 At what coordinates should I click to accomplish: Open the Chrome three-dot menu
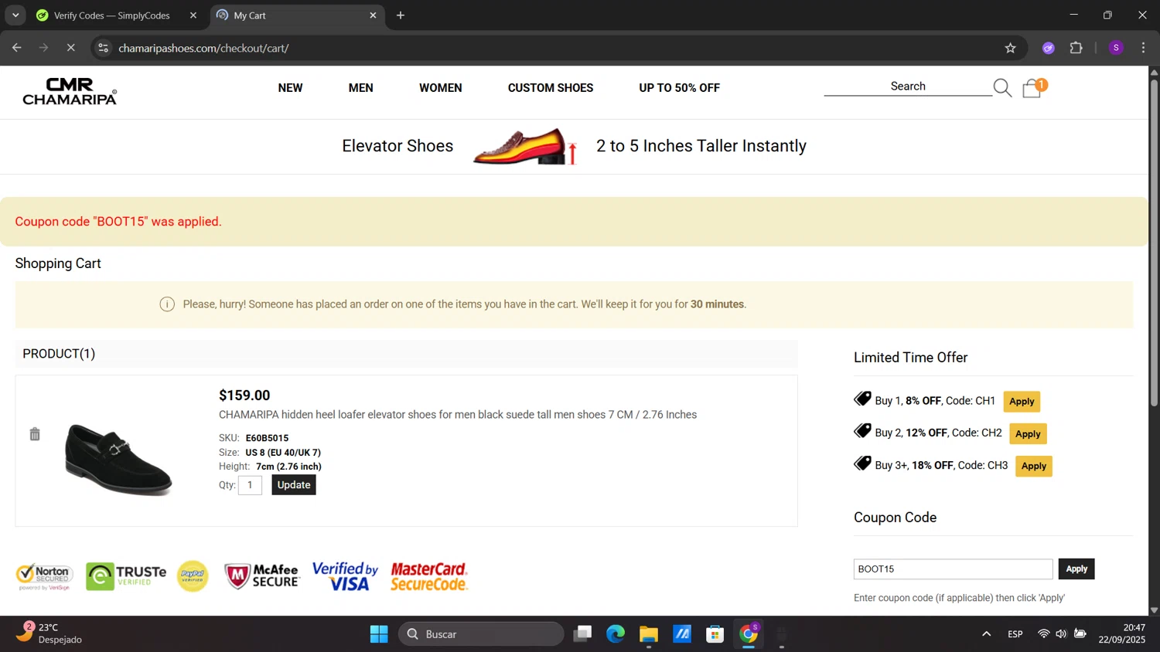click(1143, 48)
